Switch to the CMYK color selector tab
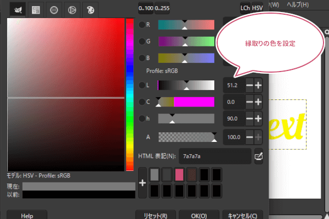The height and width of the screenshot is (219, 329). 36,9
